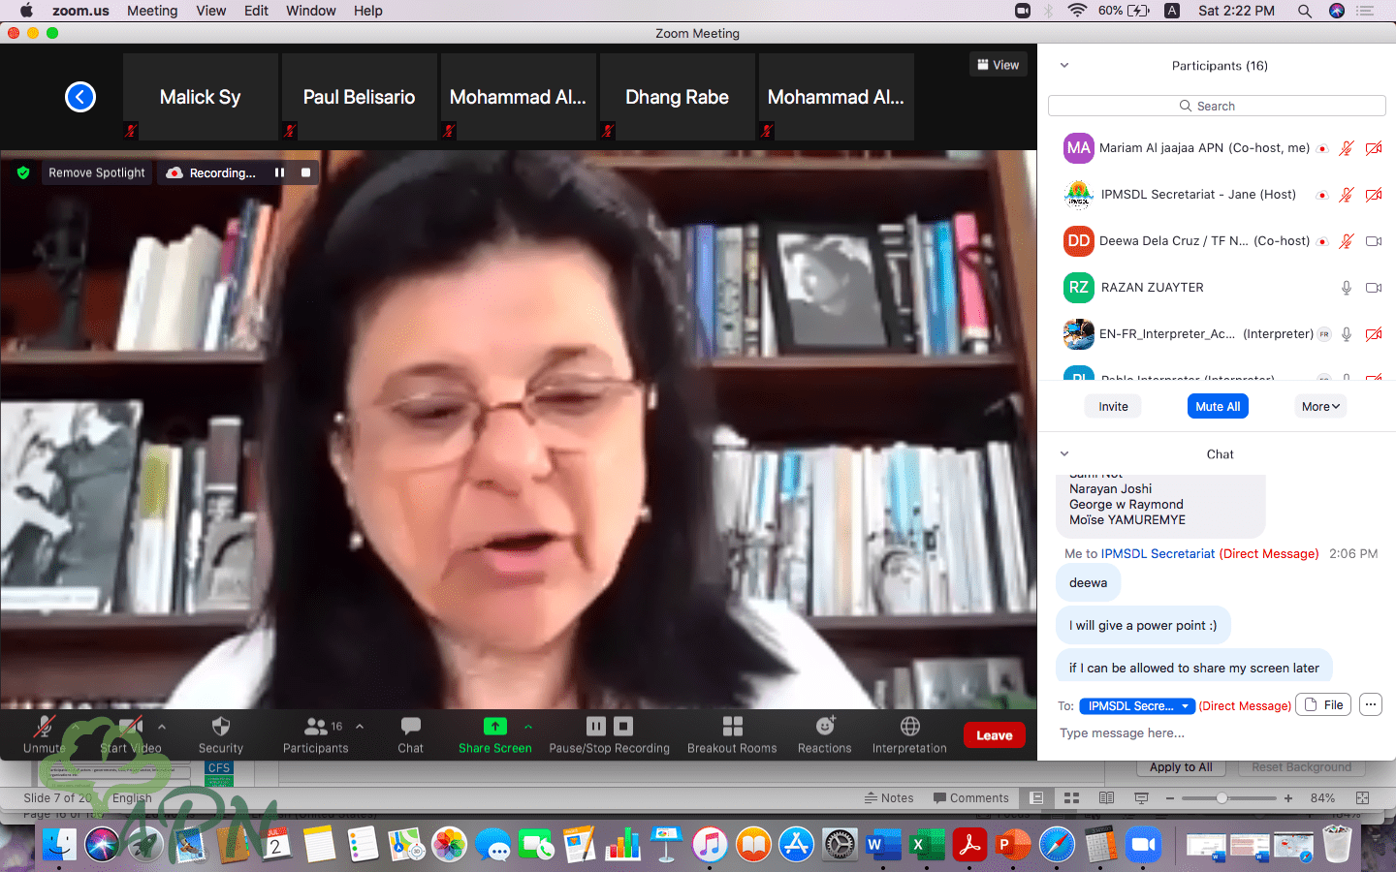Viewport: 1396px width, 872px height.
Task: Toggle Mariam Al jaajaa's disabled camera
Action: pyautogui.click(x=1374, y=148)
